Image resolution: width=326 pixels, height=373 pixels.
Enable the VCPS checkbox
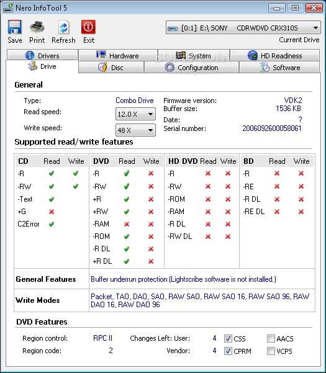(x=271, y=351)
